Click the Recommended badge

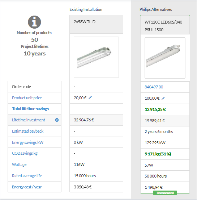pos(165,193)
